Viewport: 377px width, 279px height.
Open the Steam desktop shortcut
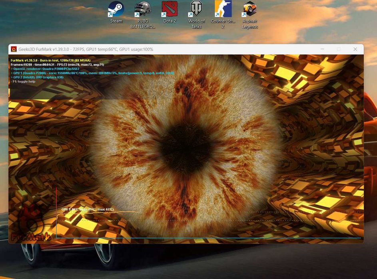116,12
